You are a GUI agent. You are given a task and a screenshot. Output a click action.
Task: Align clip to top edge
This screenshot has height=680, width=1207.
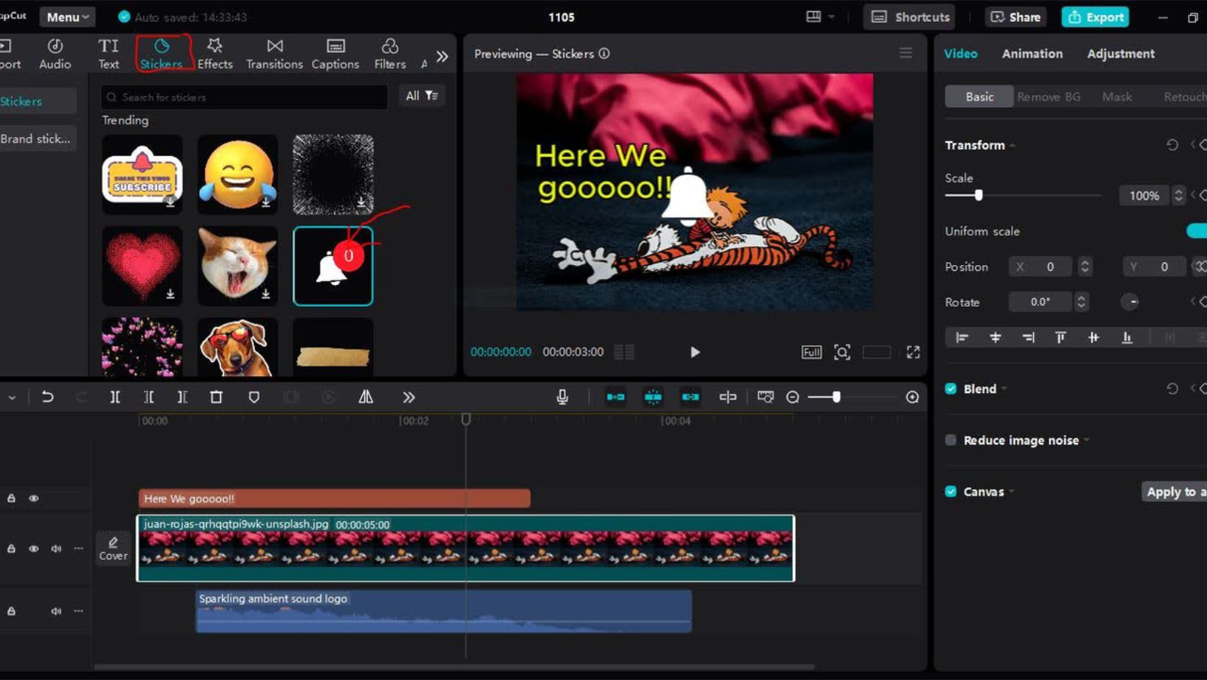[1061, 338]
